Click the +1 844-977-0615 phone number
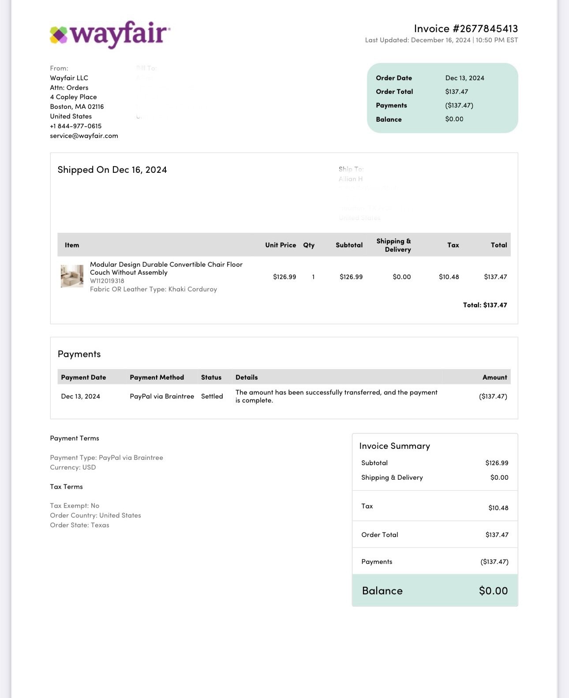Viewport: 569px width, 698px height. click(75, 126)
